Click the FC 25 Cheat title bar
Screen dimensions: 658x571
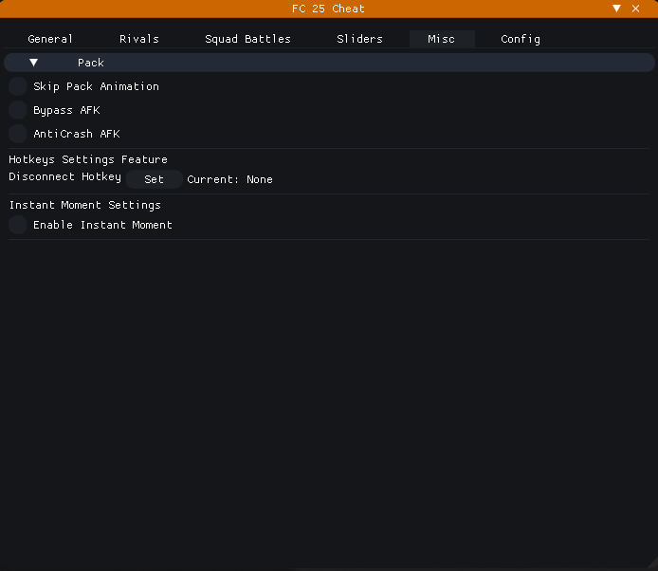328,9
